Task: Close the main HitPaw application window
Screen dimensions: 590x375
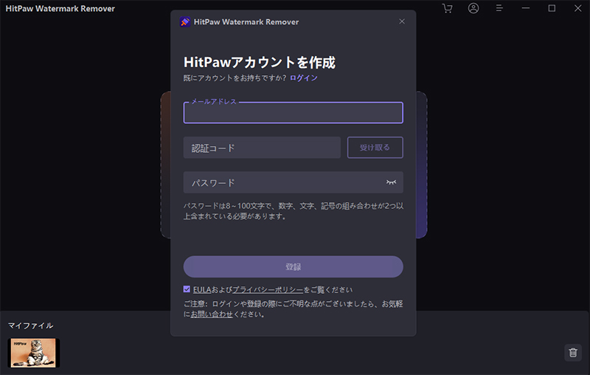Action: 578,8
